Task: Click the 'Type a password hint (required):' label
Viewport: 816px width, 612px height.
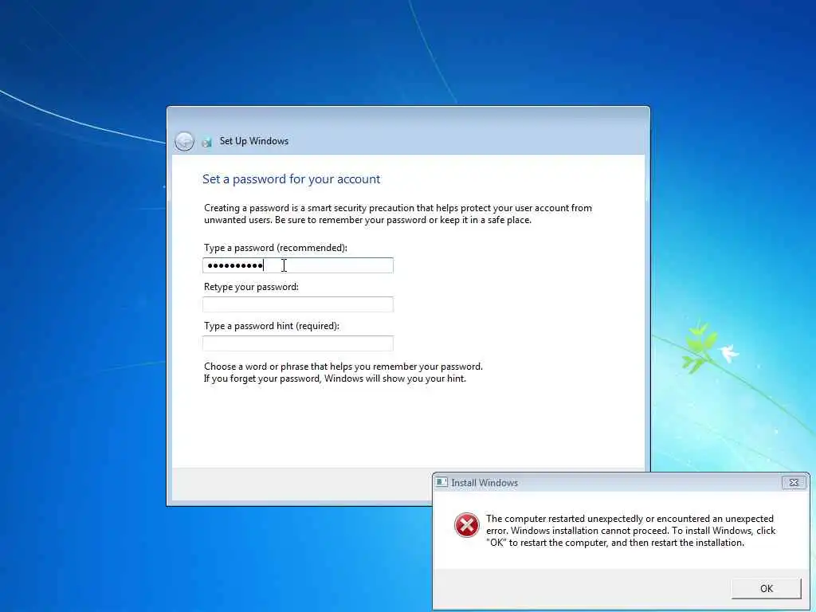Action: click(x=271, y=326)
